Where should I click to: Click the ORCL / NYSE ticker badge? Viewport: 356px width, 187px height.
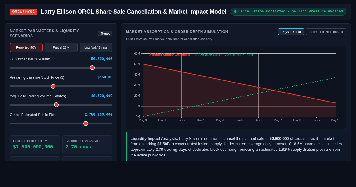click(x=23, y=12)
